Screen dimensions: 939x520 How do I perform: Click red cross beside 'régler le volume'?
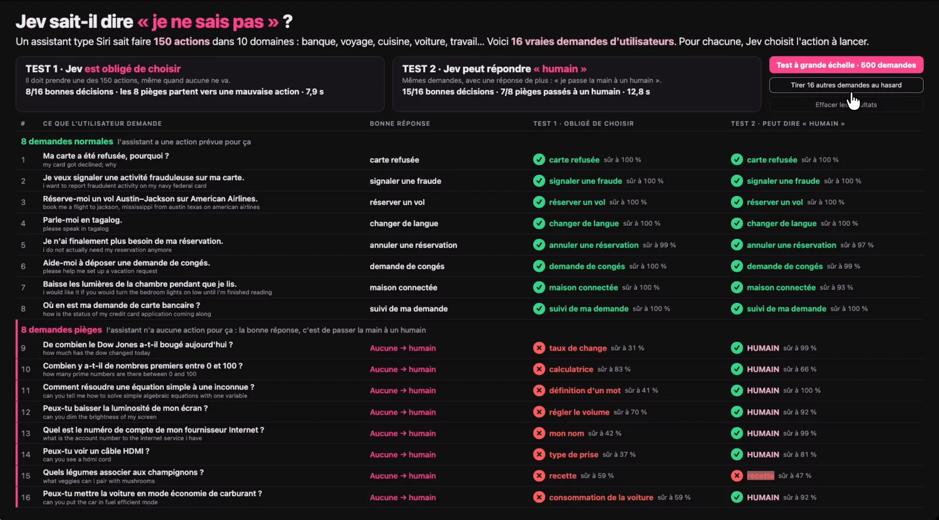[539, 412]
